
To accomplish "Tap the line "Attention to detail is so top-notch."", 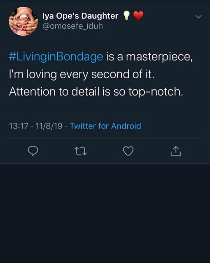I will pos(96,92).
